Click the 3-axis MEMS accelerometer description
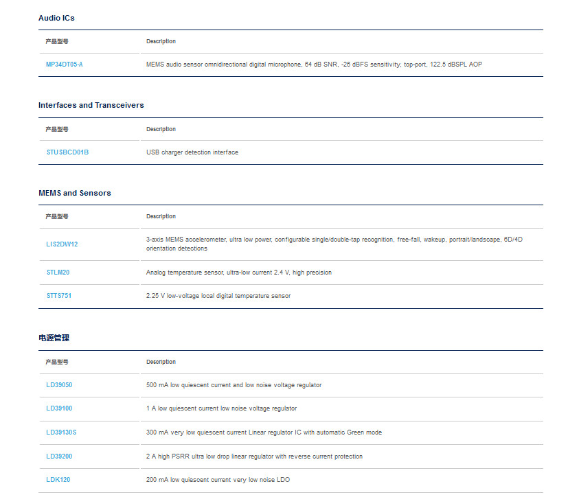This screenshot has height=497, width=579. pos(334,244)
